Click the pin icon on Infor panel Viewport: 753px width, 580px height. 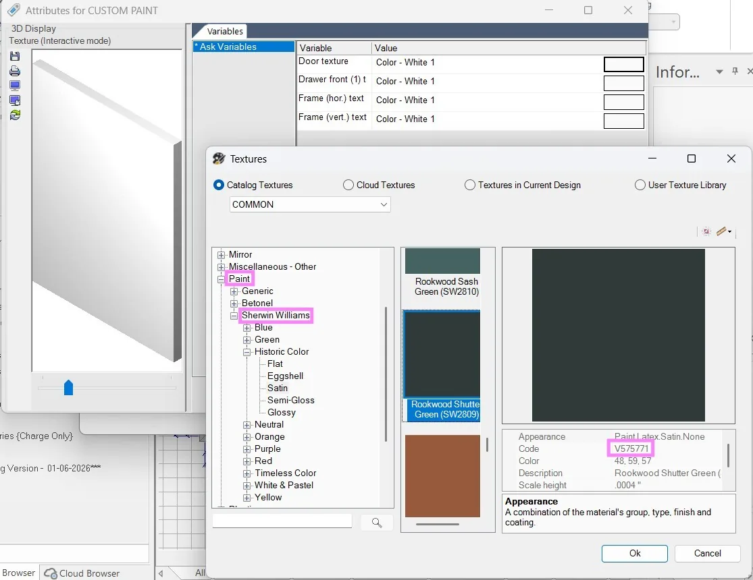click(x=735, y=71)
